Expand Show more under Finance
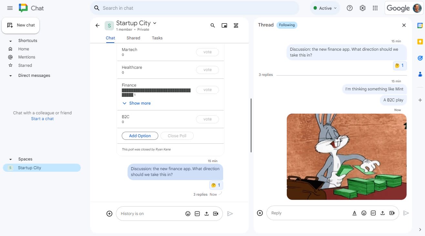The image size is (425, 236). pyautogui.click(x=136, y=103)
